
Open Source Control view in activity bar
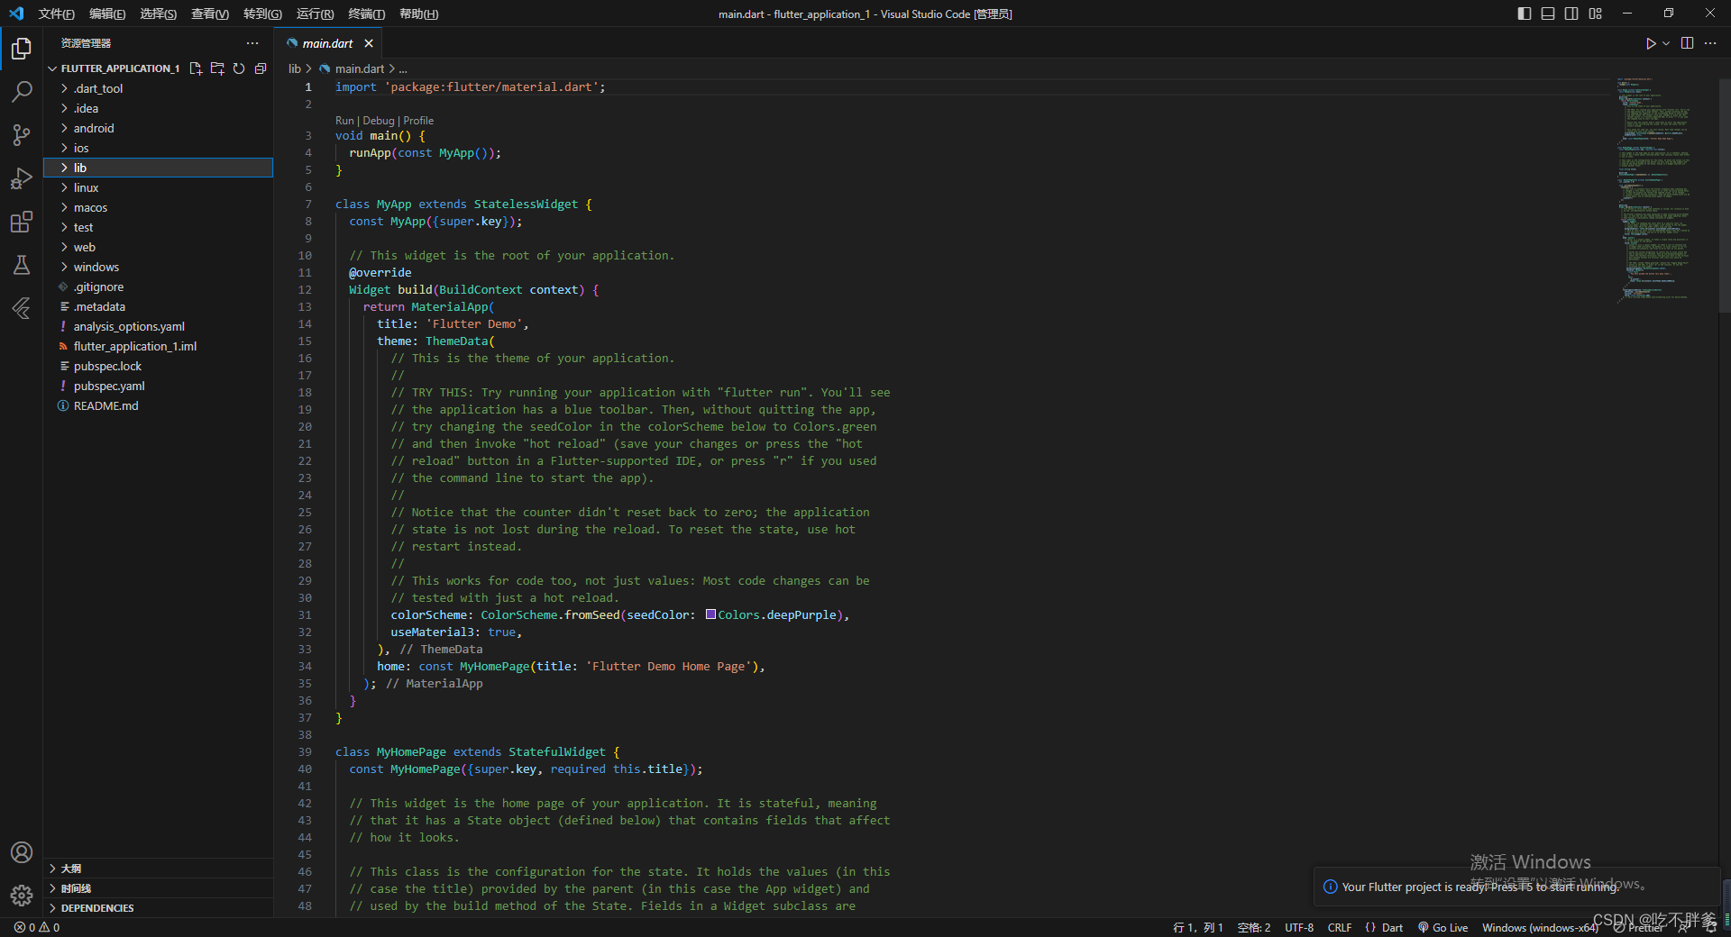coord(22,135)
